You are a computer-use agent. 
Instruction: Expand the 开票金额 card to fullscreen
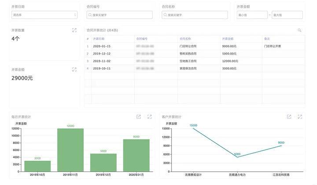pyautogui.click(x=74, y=69)
